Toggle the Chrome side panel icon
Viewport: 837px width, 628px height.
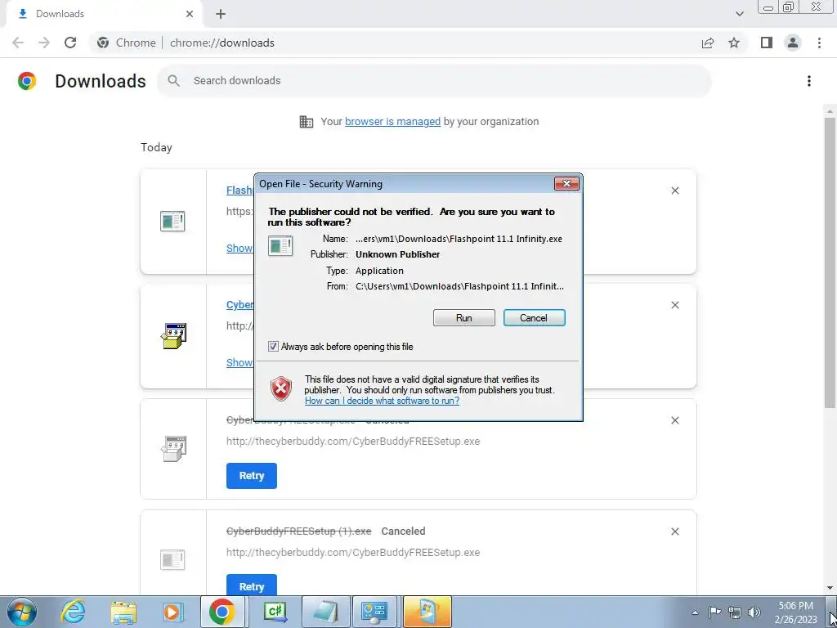click(767, 43)
